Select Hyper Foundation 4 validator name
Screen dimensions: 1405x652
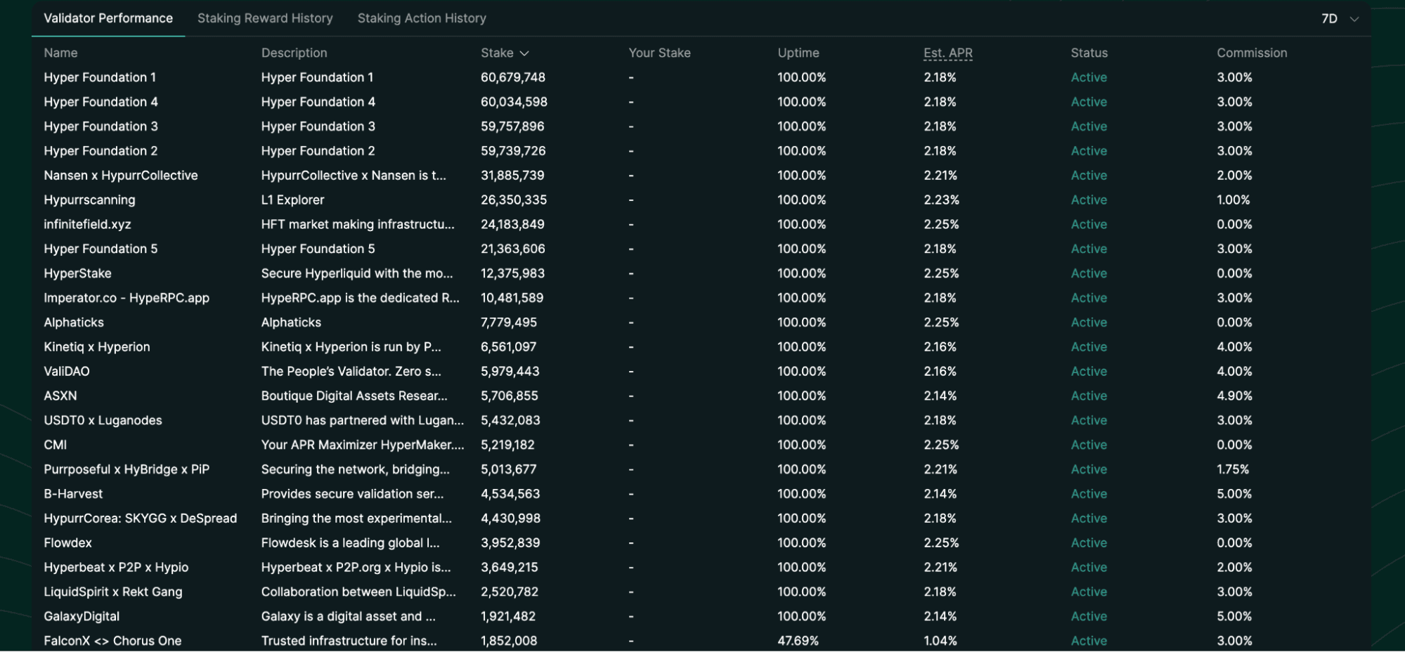click(101, 102)
